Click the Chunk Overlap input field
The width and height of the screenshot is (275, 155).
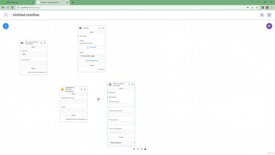pos(34,63)
